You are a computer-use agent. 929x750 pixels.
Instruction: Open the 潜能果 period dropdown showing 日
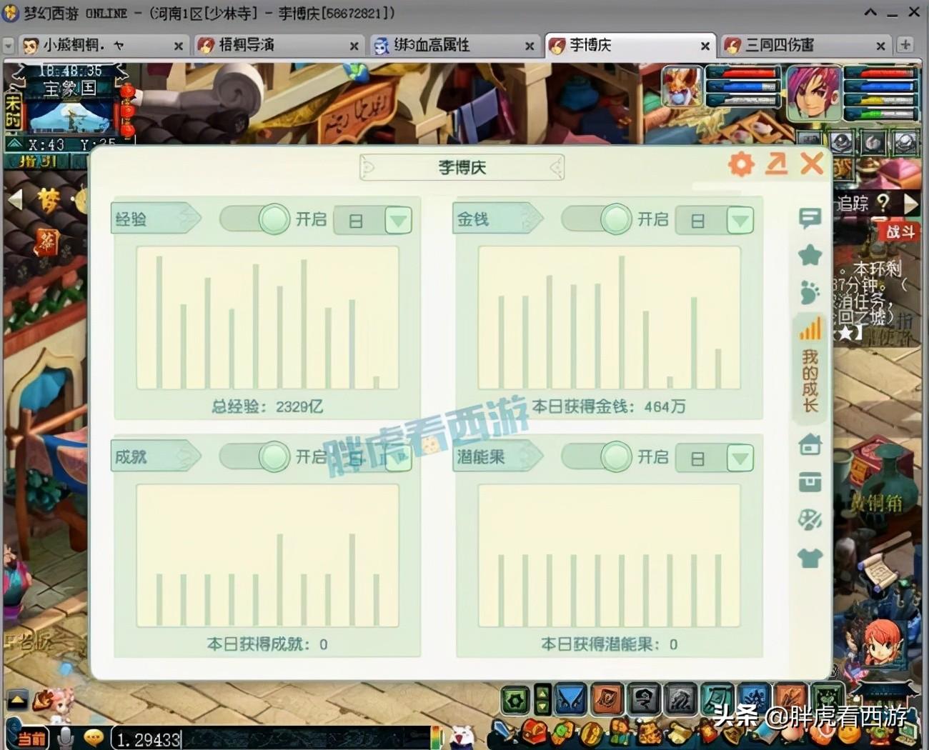click(715, 459)
